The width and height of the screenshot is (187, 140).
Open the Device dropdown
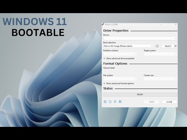click(x=140, y=38)
